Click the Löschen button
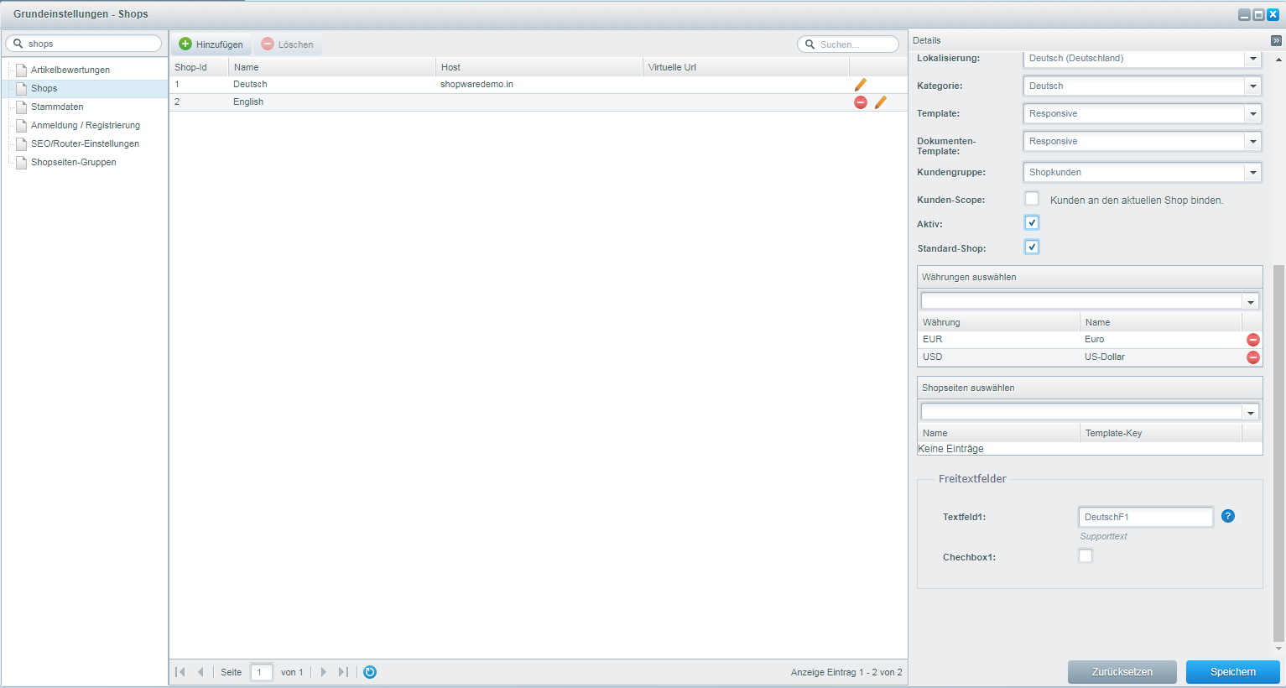 [288, 44]
